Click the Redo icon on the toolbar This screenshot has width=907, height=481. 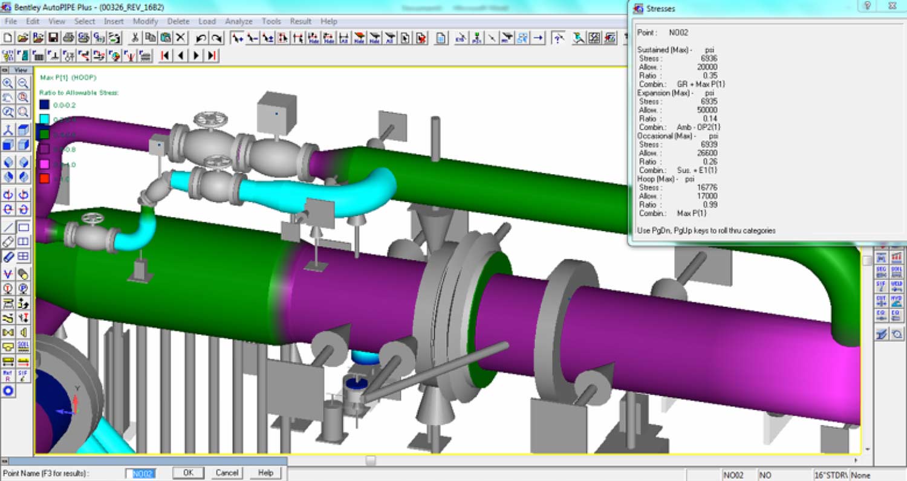[216, 38]
